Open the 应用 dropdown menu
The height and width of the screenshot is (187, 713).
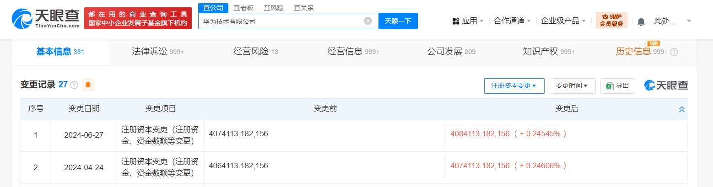(468, 21)
